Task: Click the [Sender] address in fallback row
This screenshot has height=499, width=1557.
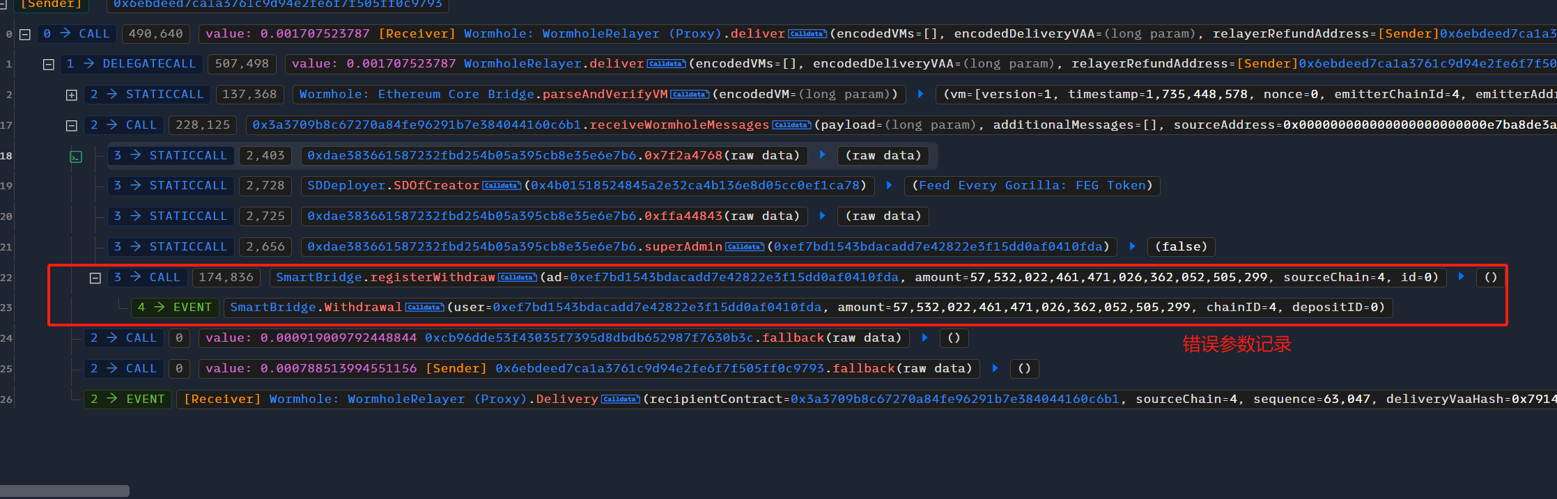Action: pos(660,369)
